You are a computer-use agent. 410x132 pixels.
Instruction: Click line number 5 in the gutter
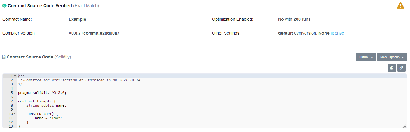[12, 93]
